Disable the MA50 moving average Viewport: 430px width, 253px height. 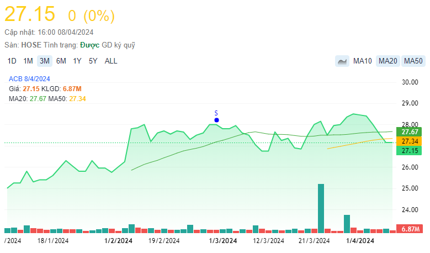tap(413, 61)
